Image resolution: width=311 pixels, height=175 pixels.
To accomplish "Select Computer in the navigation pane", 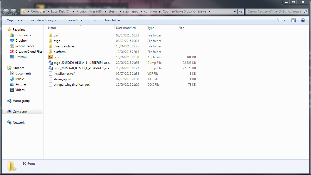I will pos(23,112).
